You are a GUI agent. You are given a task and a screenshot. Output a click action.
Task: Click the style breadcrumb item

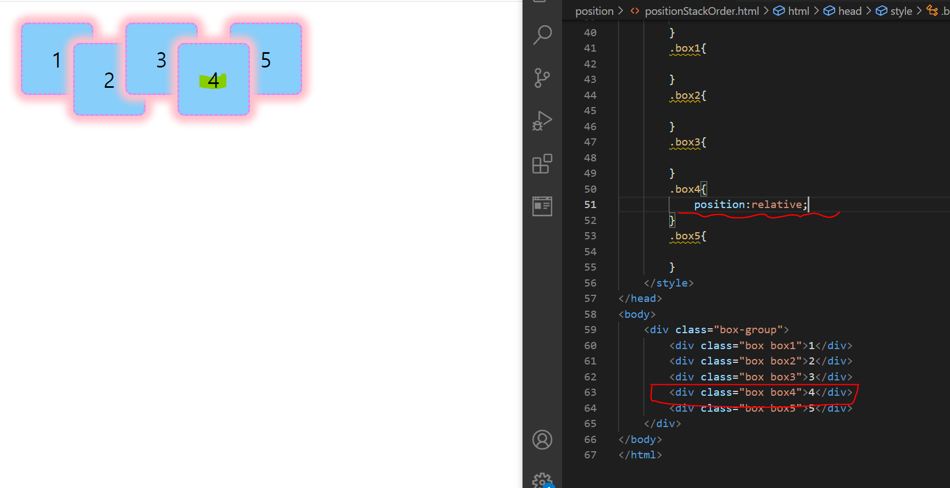click(x=895, y=11)
